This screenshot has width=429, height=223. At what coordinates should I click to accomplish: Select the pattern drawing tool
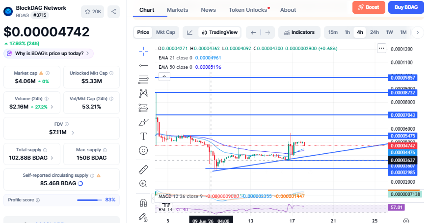143,93
